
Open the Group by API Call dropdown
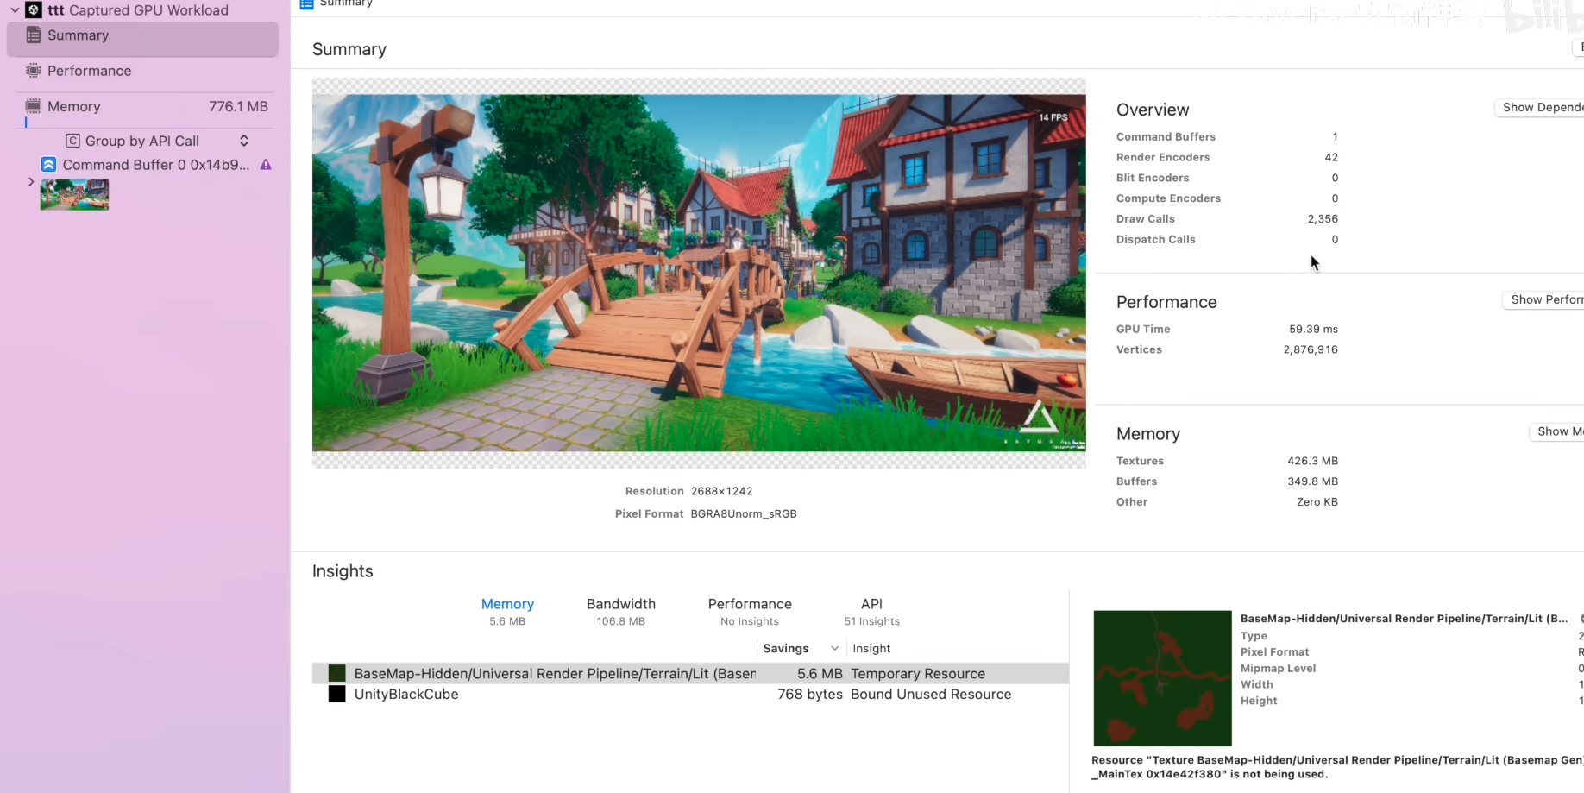pos(158,141)
